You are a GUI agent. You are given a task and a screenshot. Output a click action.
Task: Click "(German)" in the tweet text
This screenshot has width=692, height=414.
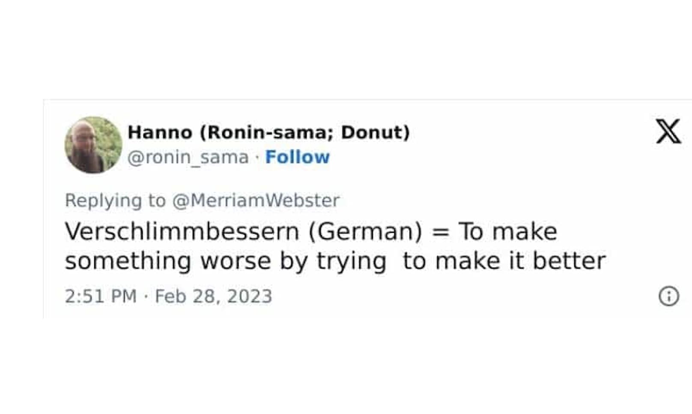click(x=365, y=231)
